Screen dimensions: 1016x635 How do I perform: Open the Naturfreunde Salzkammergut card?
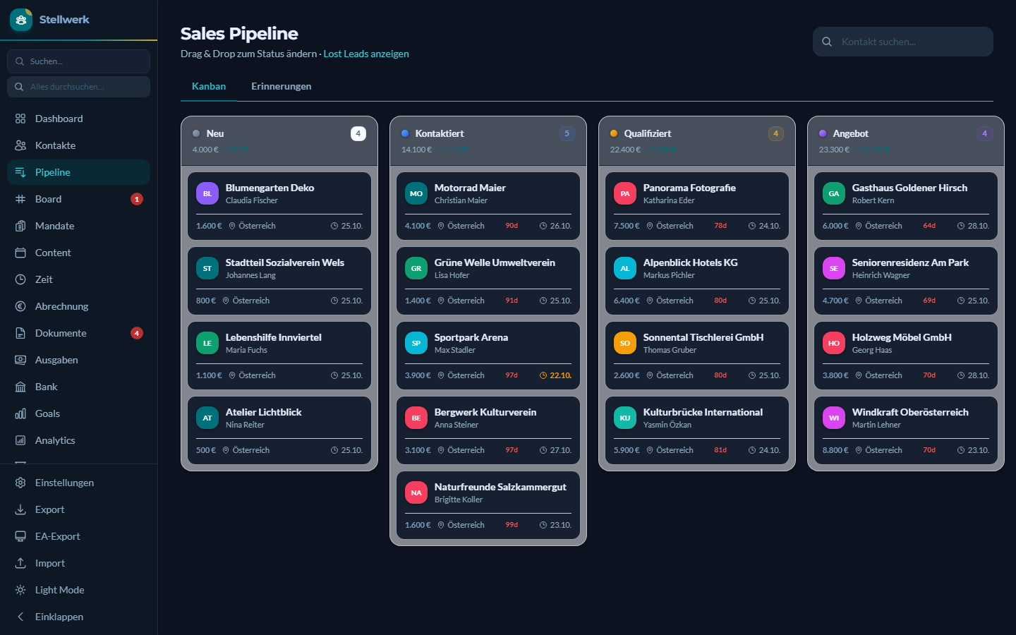[488, 506]
